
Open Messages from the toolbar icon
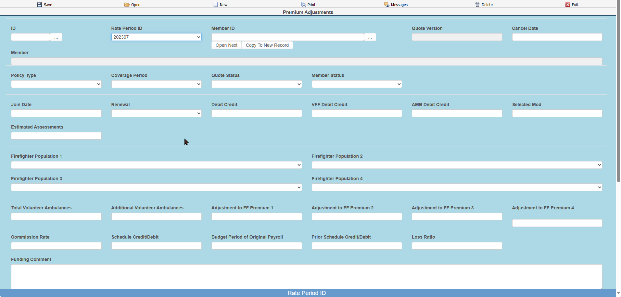pos(387,5)
